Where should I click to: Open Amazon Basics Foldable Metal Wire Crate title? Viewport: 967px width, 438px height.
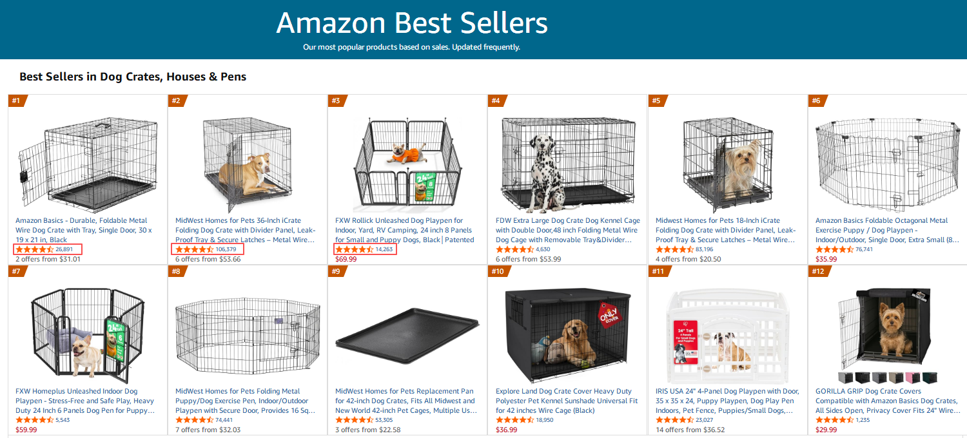click(x=83, y=230)
